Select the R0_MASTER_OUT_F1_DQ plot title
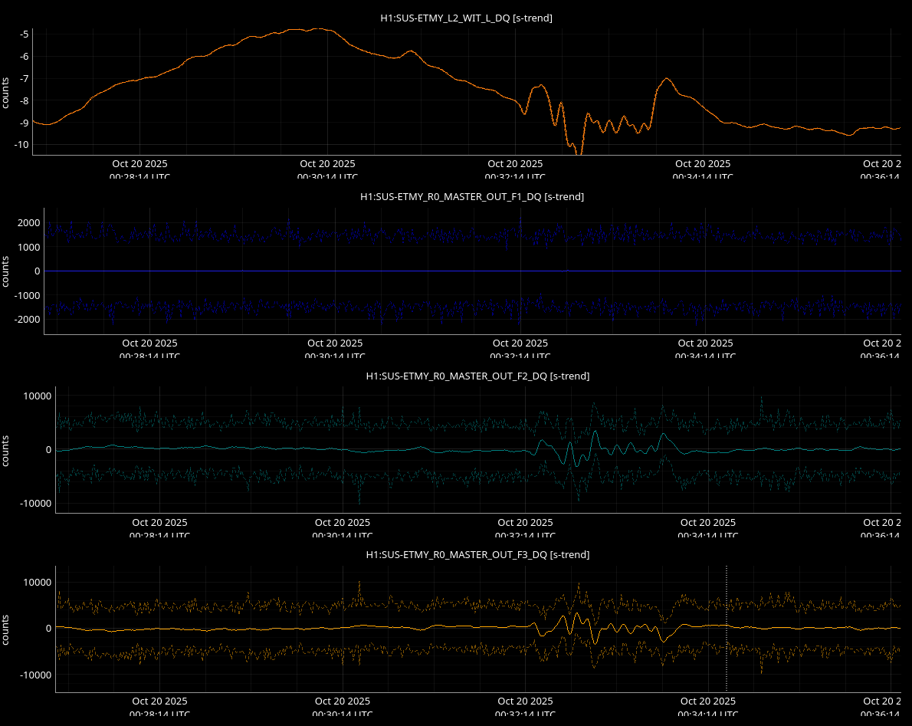This screenshot has height=726, width=912. tap(472, 197)
